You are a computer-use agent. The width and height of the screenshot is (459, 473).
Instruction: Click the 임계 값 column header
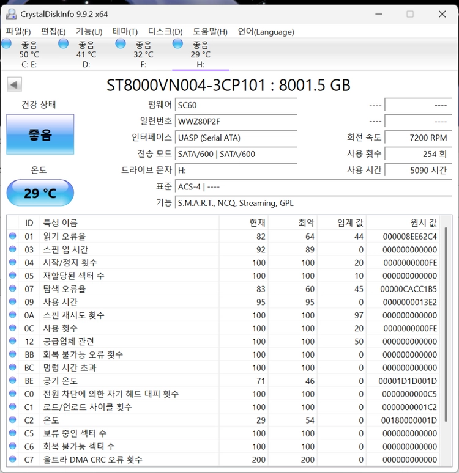click(x=341, y=223)
